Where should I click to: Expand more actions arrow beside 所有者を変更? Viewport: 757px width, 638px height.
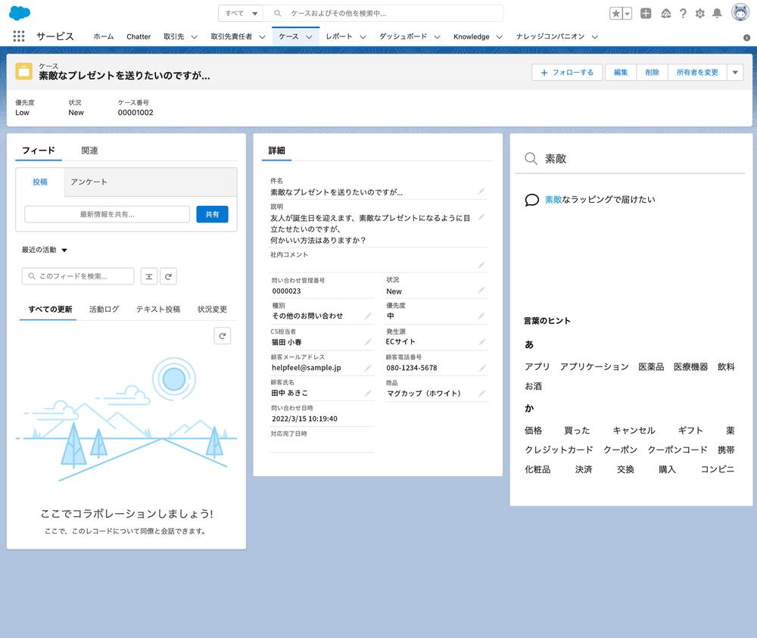[x=735, y=72]
